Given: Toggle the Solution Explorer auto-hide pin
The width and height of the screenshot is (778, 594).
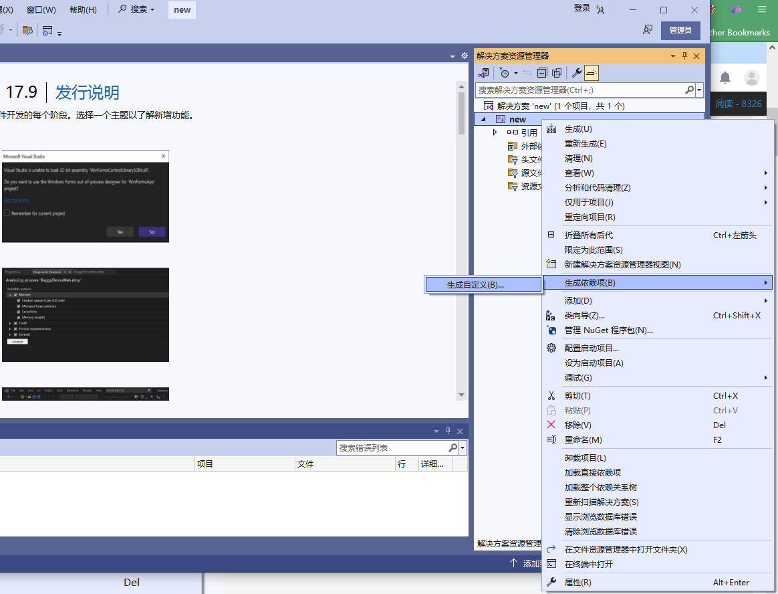Looking at the screenshot, I should click(684, 56).
